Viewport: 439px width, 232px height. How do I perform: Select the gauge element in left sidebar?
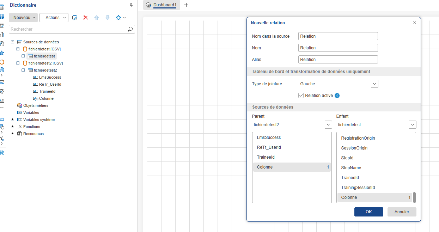point(2,44)
